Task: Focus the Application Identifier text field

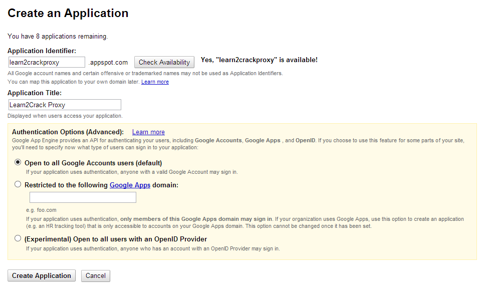Action: tap(47, 62)
